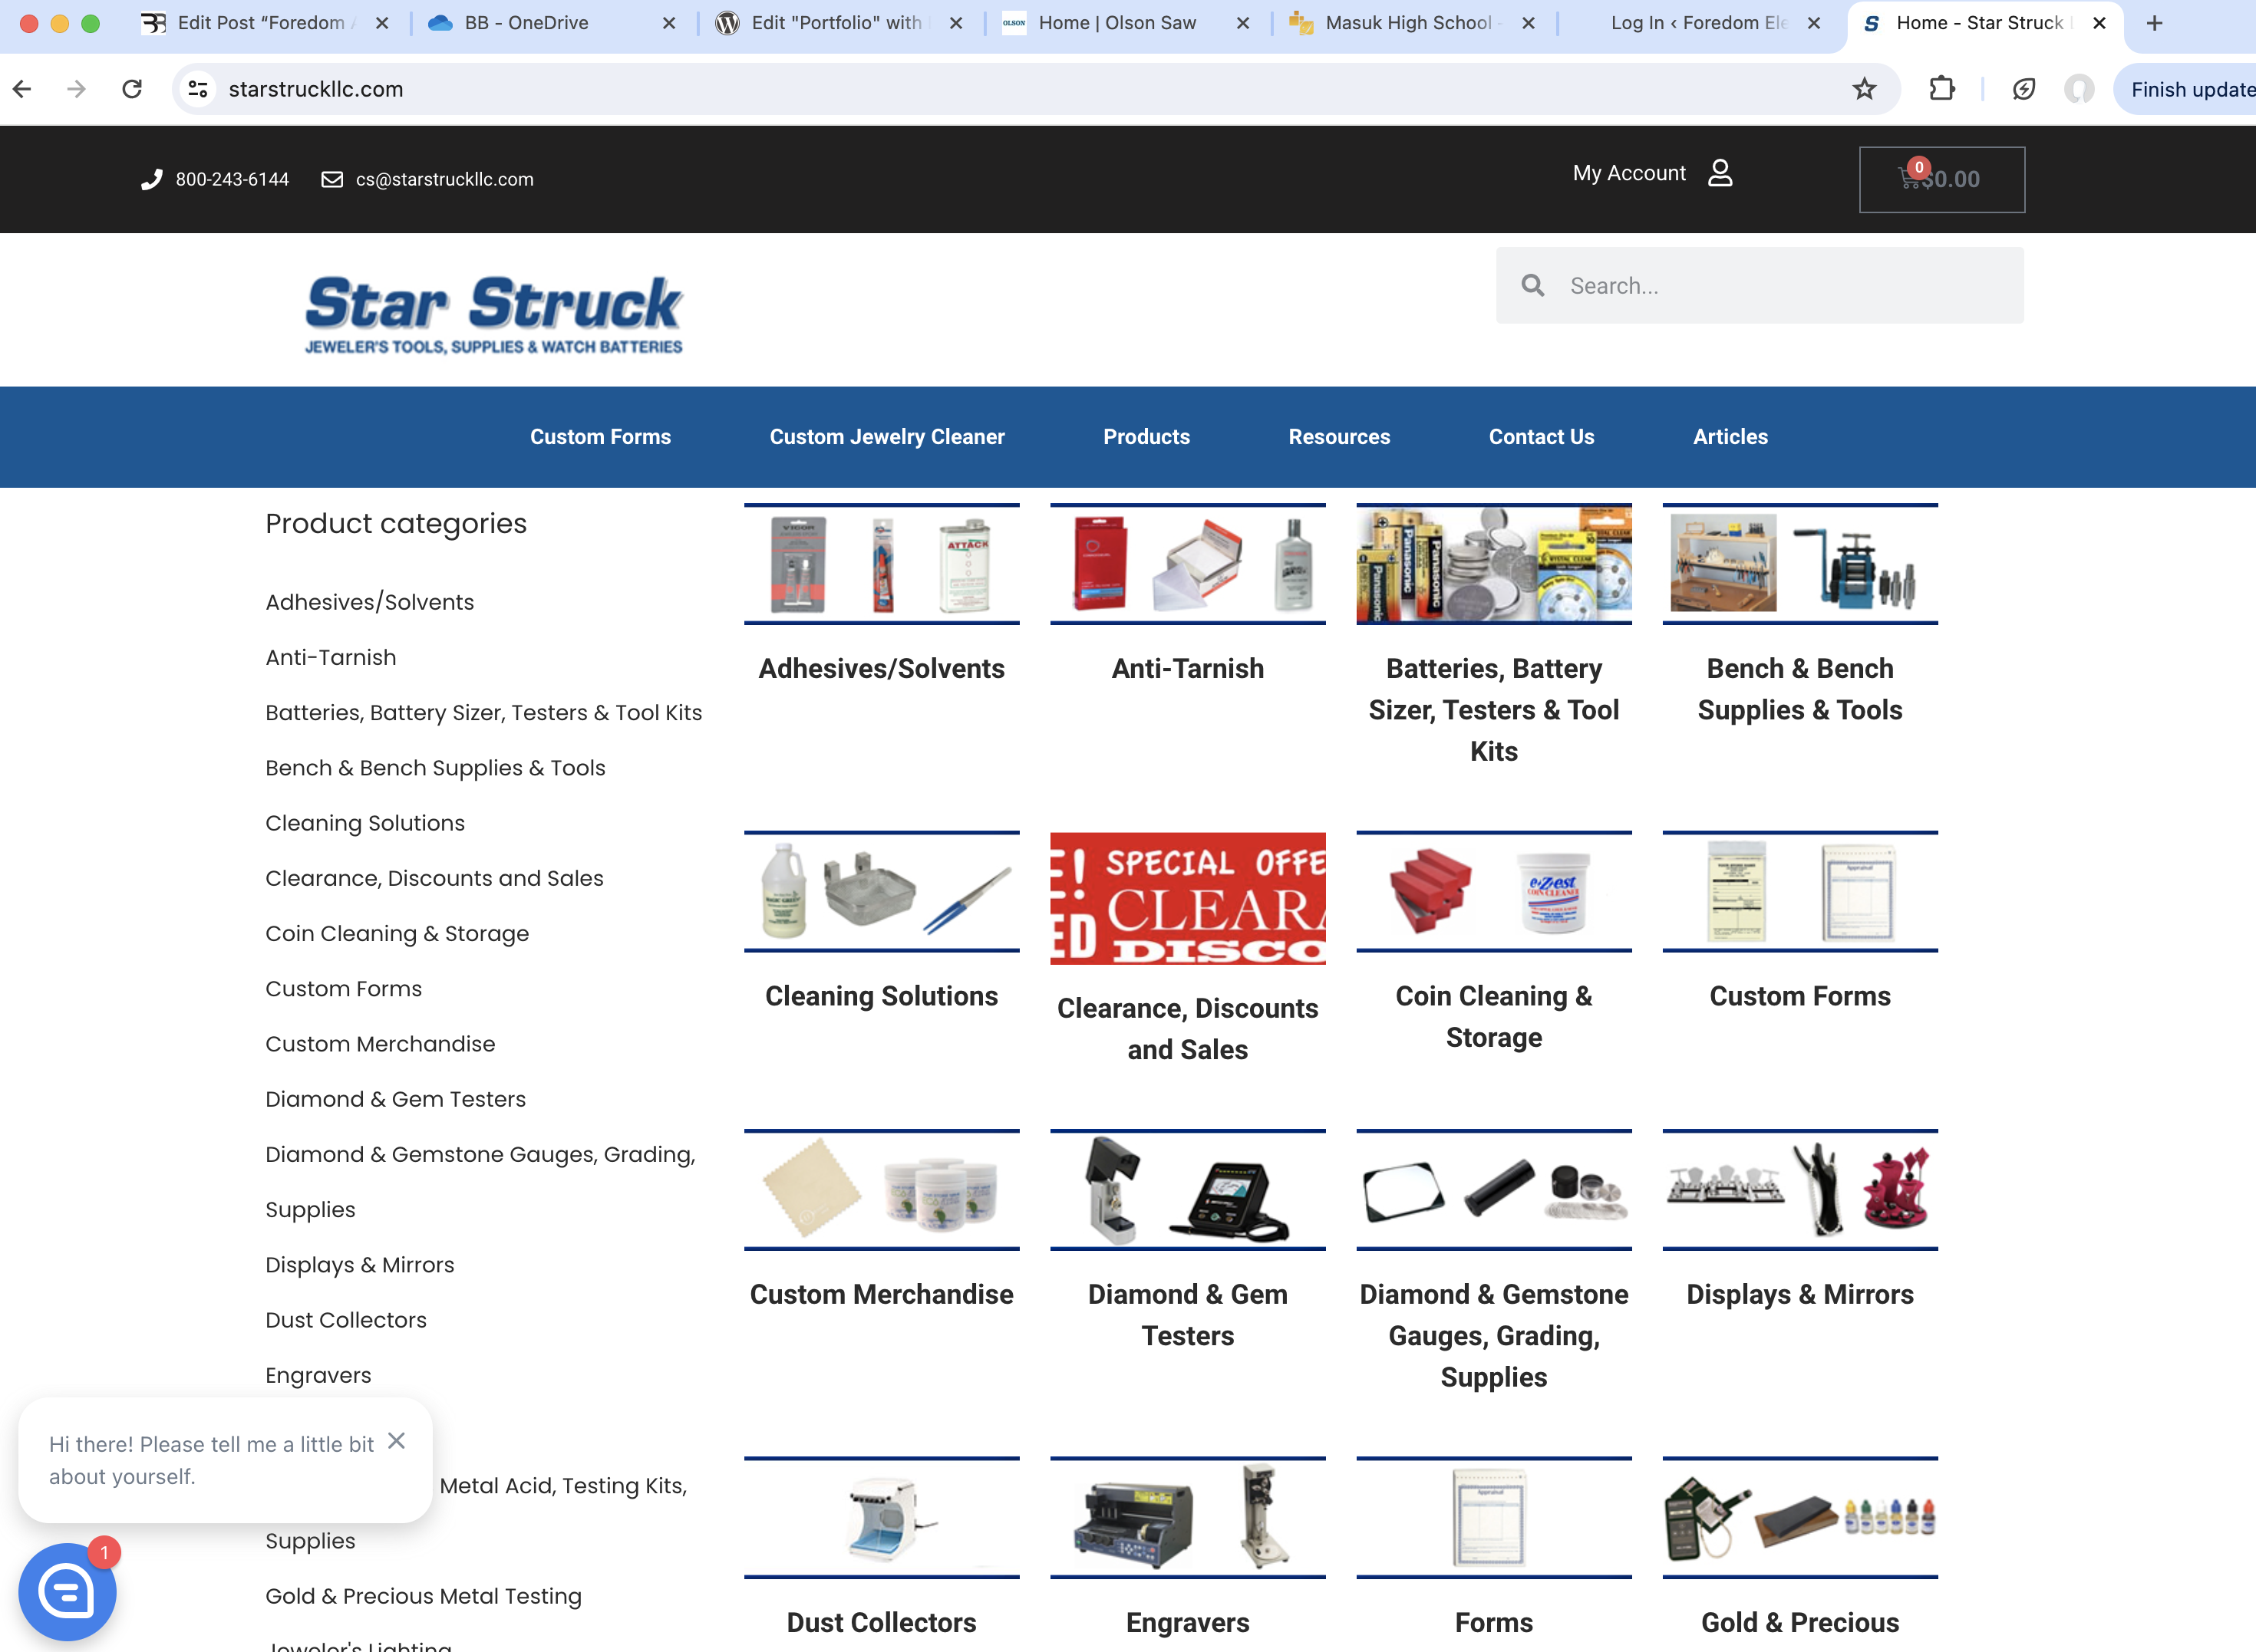Click the Finish update button
Image resolution: width=2256 pixels, height=1652 pixels.
click(x=2189, y=89)
